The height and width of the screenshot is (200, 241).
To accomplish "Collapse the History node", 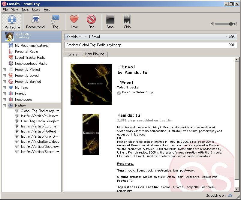I will pos(4,106).
